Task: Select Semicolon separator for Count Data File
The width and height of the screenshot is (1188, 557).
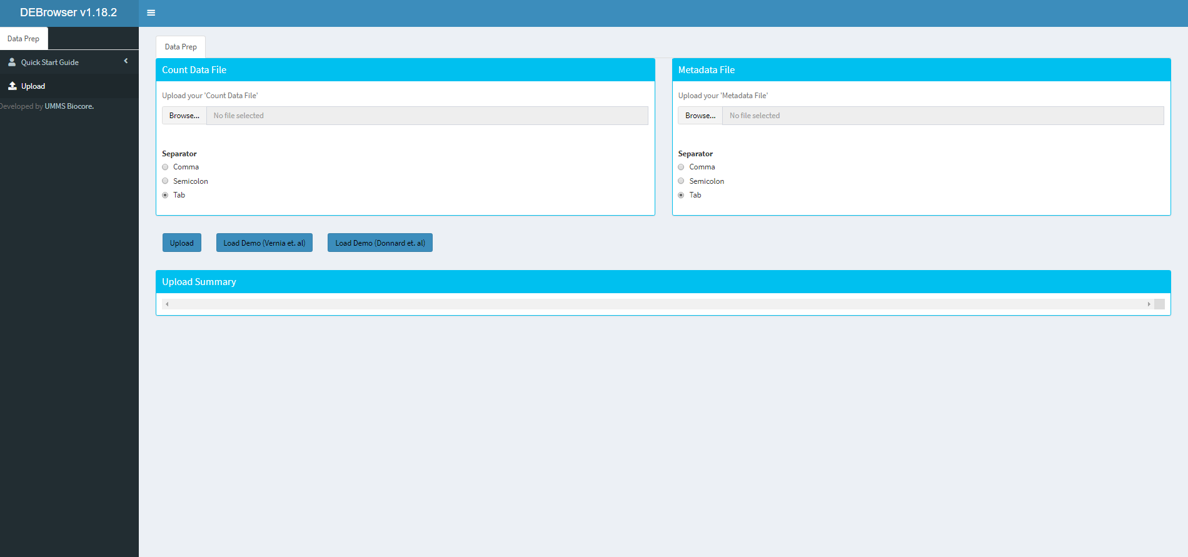Action: pyautogui.click(x=165, y=181)
